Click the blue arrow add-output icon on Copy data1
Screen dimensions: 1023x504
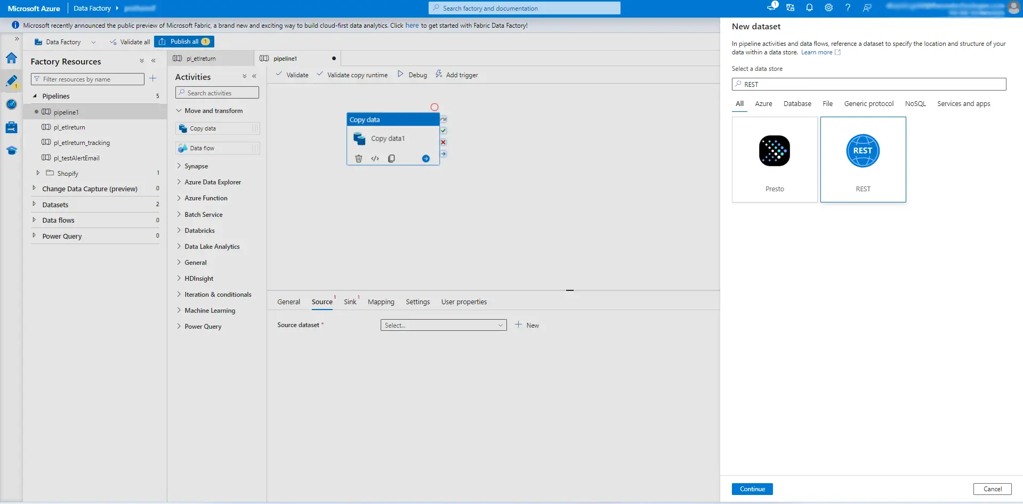point(426,158)
